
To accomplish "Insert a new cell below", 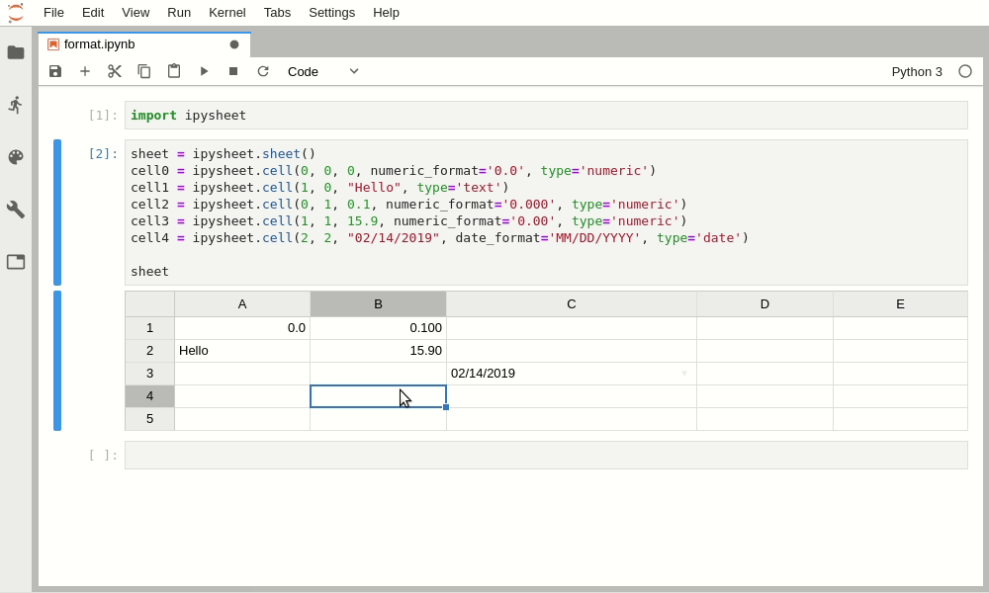I will (85, 71).
